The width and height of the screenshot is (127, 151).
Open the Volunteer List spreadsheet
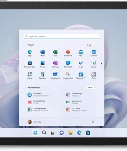coord(74,102)
